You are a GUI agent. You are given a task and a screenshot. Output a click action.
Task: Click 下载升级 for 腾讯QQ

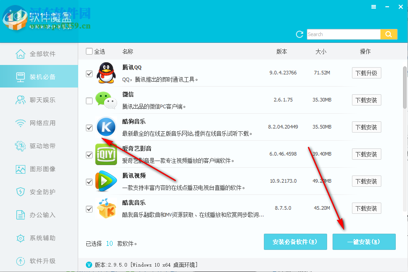click(x=366, y=73)
